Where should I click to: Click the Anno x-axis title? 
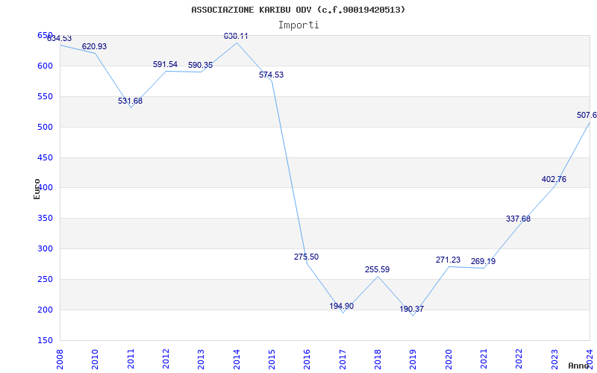point(579,366)
